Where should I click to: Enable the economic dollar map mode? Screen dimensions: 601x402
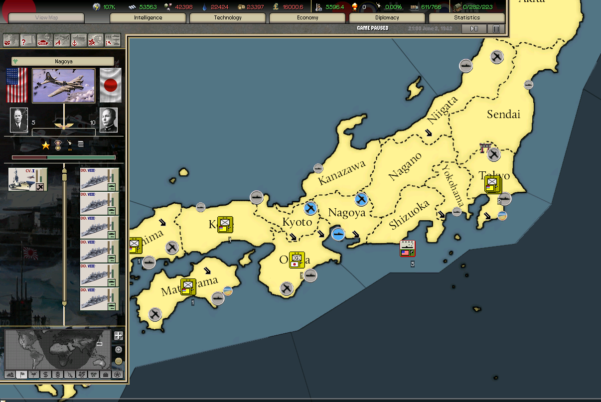click(46, 375)
